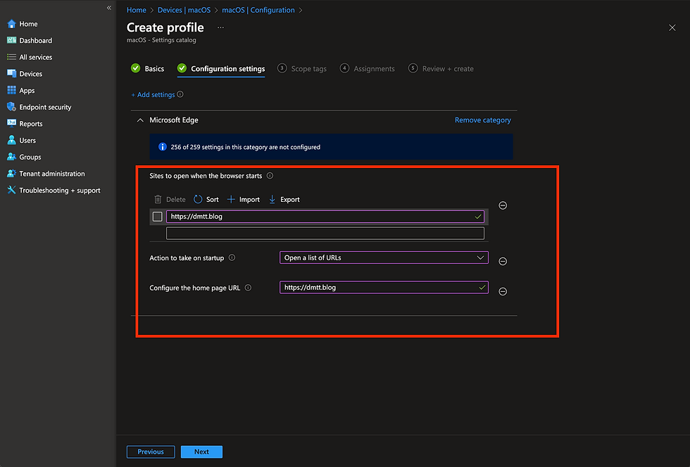The width and height of the screenshot is (690, 467).
Task: Open the Devices sidebar icon
Action: (11, 74)
